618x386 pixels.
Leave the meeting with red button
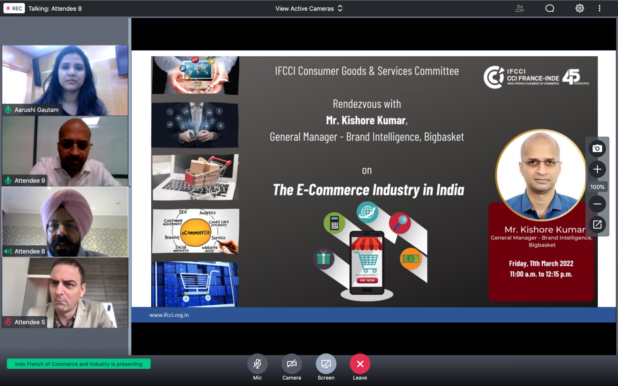360,364
